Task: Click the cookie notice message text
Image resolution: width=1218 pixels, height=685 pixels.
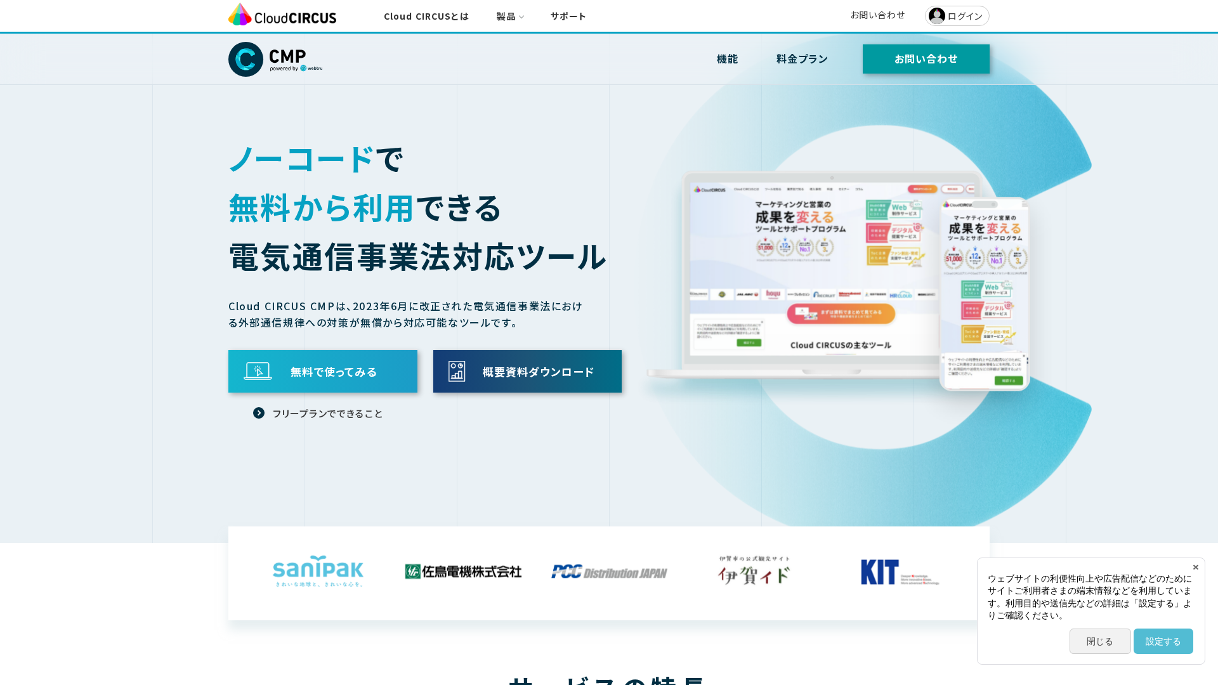Action: [x=1090, y=597]
